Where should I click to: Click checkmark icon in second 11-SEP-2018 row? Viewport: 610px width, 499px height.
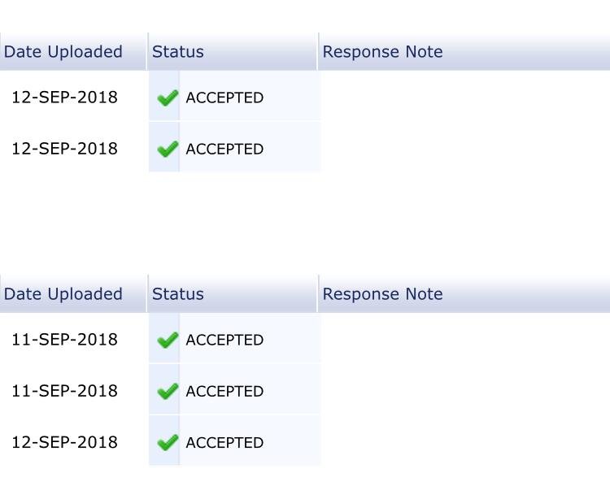tap(168, 392)
